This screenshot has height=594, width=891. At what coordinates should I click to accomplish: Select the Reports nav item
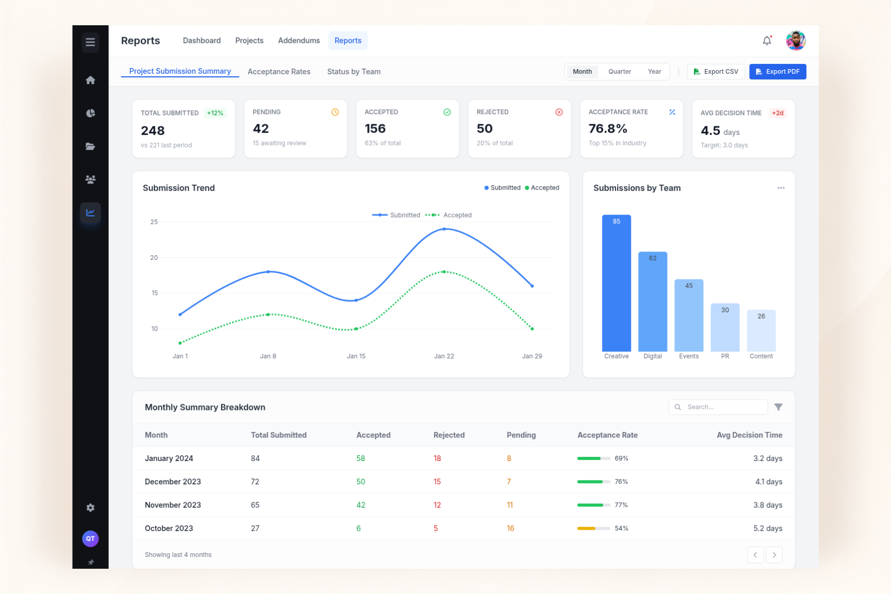pos(348,41)
